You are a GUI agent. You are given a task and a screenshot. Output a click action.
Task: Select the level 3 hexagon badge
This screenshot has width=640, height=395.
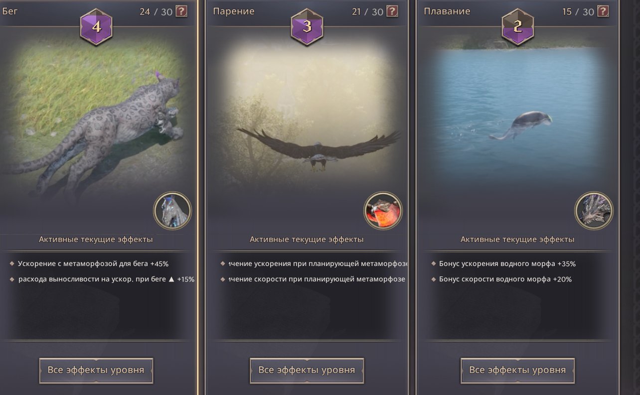pos(307,27)
